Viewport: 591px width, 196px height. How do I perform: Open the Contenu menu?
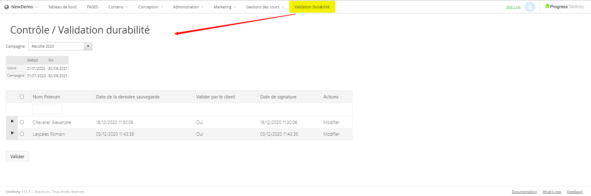point(118,7)
